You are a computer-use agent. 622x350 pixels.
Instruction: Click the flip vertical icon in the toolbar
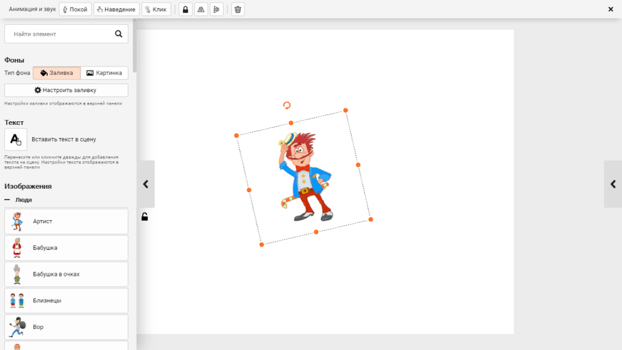(x=216, y=9)
